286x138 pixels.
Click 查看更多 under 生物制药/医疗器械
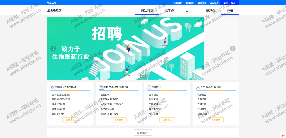70,120
